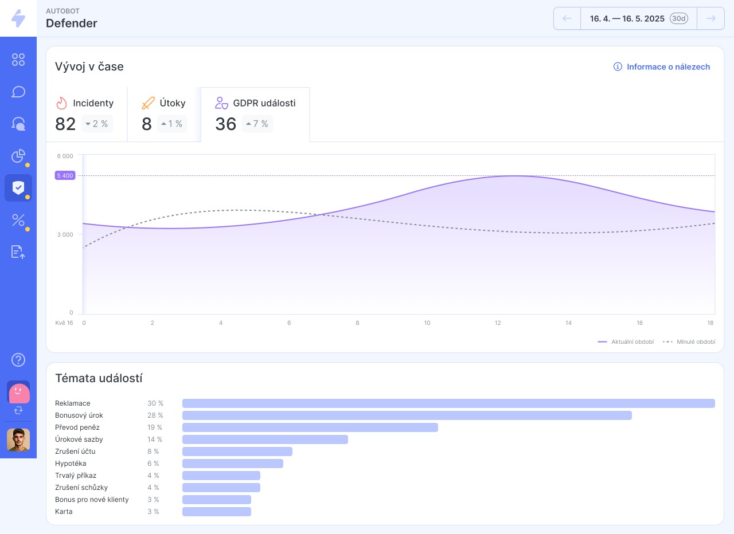This screenshot has width=734, height=534.
Task: Toggle the Minulé období legend series
Action: pos(689,342)
